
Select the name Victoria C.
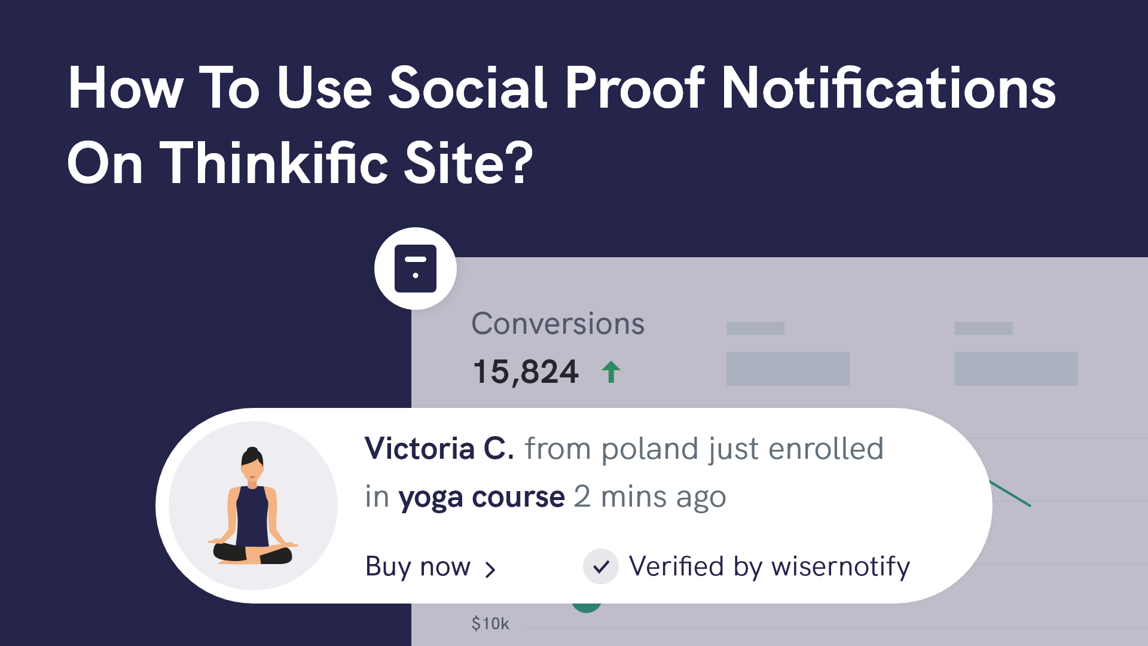tap(439, 449)
